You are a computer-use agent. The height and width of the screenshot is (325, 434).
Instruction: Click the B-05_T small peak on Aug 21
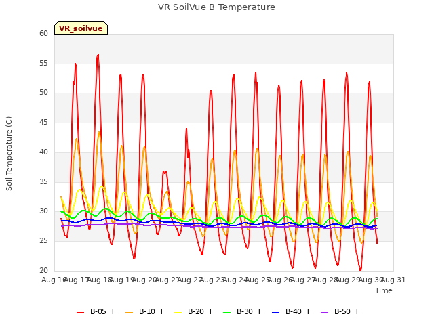(165, 172)
